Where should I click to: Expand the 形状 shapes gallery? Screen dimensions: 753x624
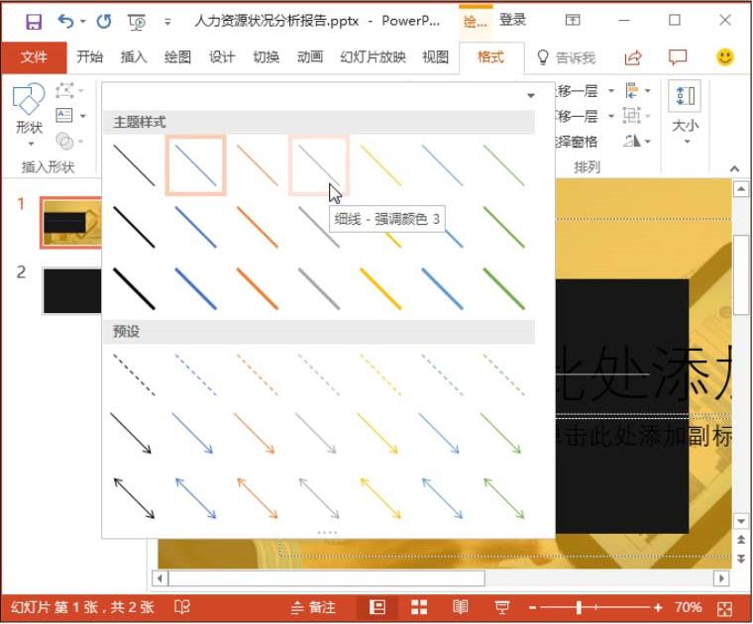29,111
